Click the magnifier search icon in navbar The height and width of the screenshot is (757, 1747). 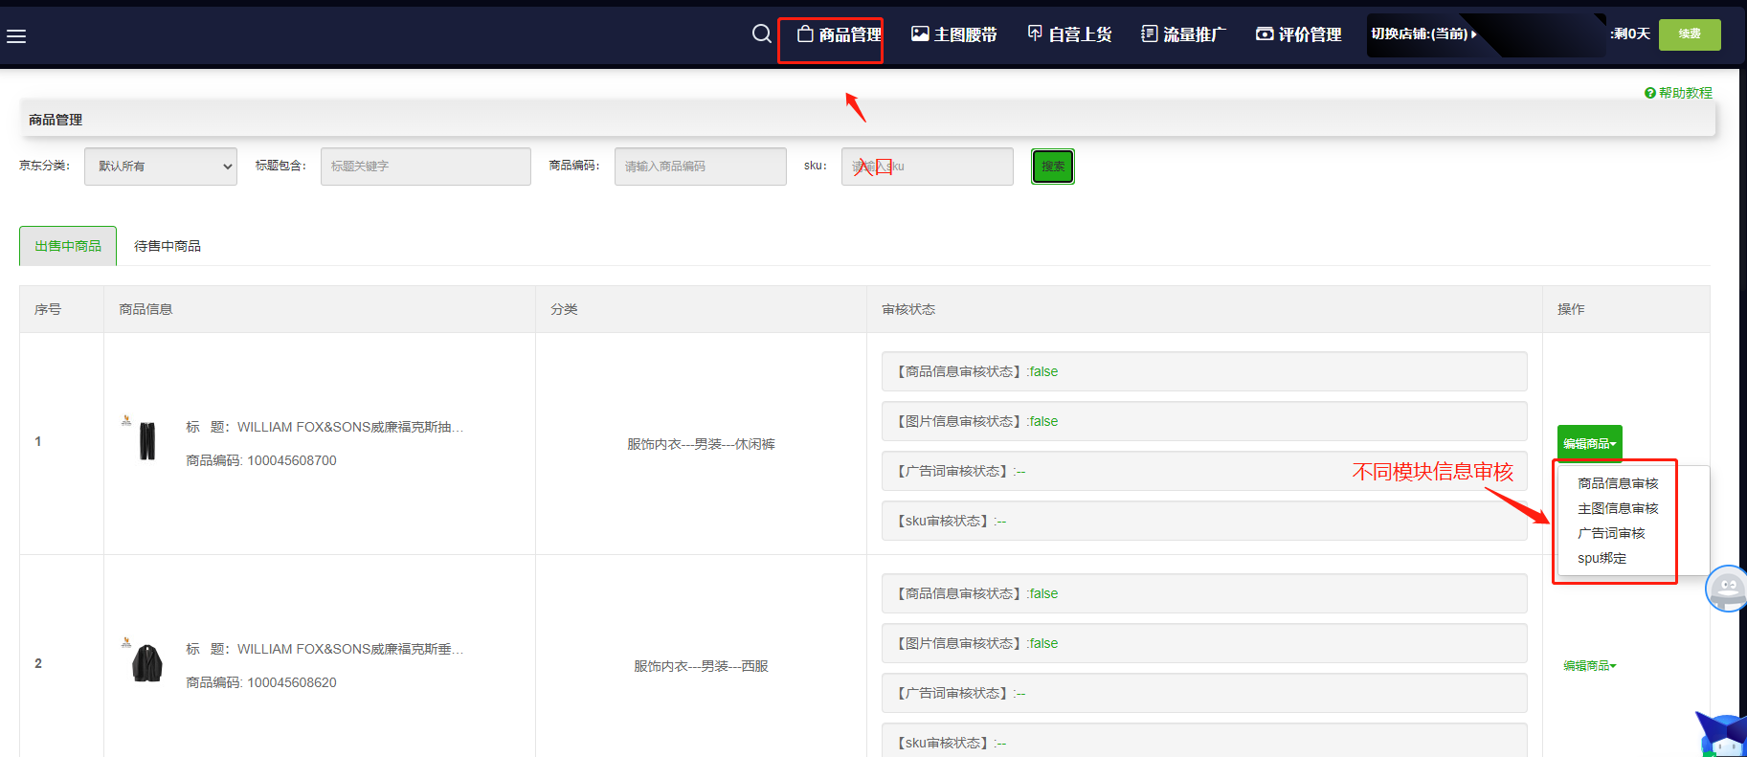pyautogui.click(x=761, y=34)
